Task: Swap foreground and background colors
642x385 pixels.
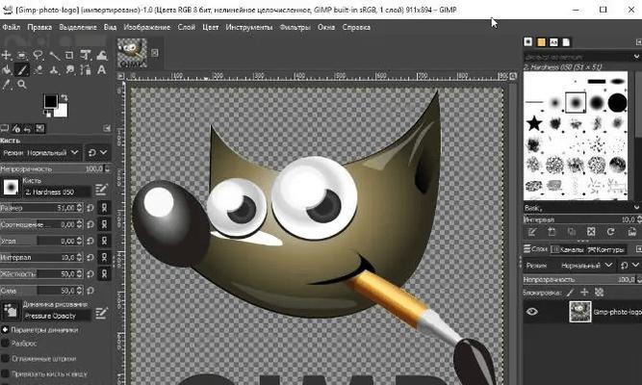Action: [64, 98]
